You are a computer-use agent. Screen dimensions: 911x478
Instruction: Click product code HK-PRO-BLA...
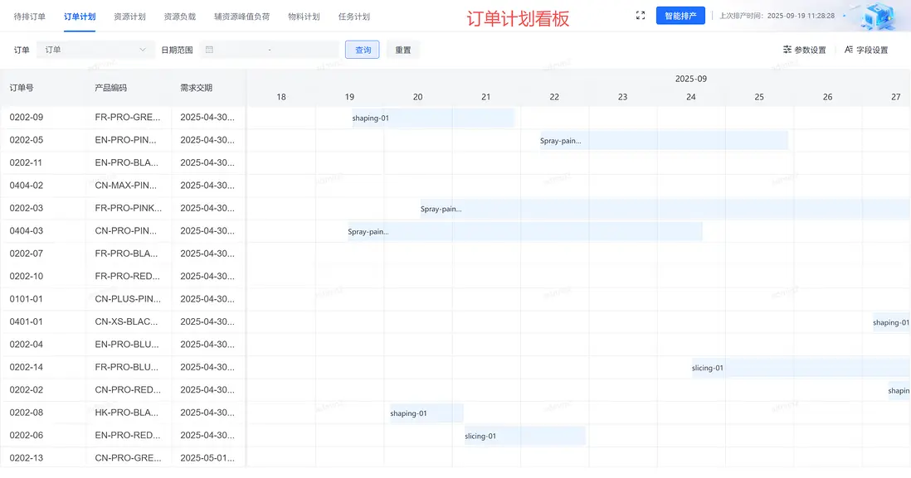point(127,413)
